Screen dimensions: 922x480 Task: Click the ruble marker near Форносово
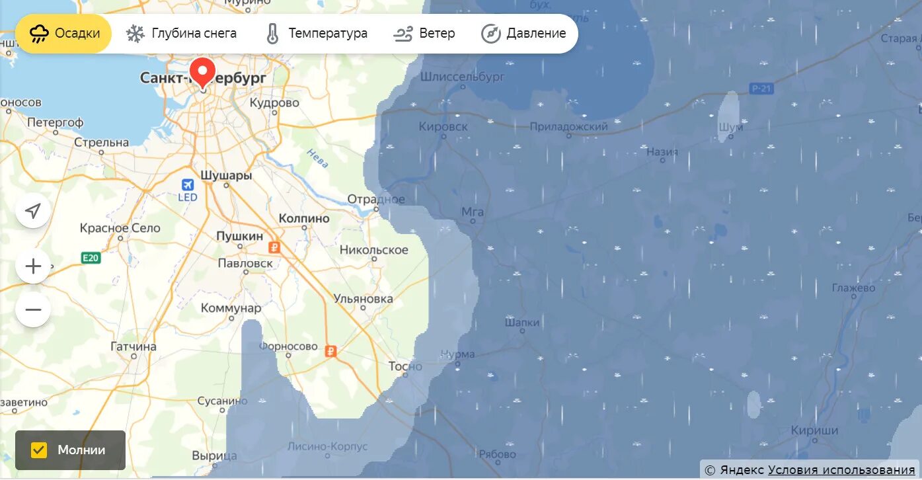pyautogui.click(x=331, y=351)
